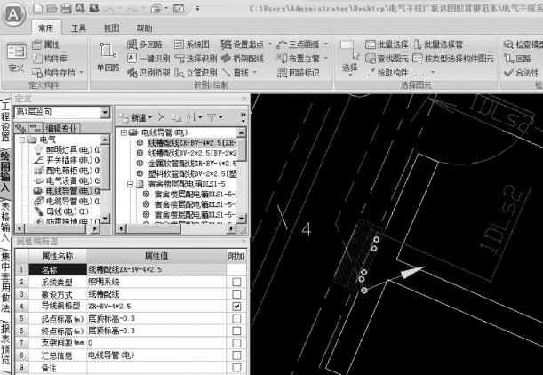Open the 视图 ribbon tab
Viewport: 543px width, 375px height.
tap(111, 28)
